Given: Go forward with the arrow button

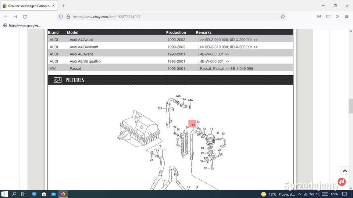Looking at the screenshot, I should tap(15, 17).
